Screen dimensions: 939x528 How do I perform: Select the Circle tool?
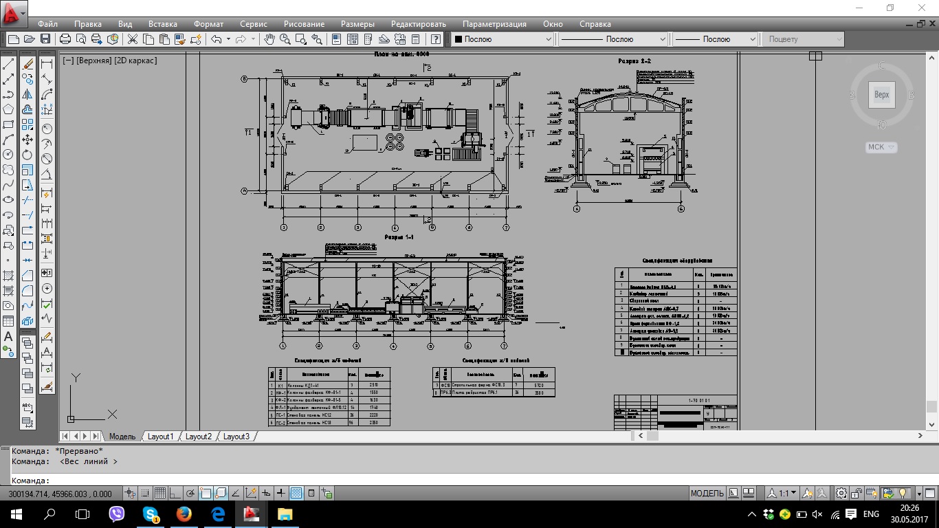tap(8, 155)
